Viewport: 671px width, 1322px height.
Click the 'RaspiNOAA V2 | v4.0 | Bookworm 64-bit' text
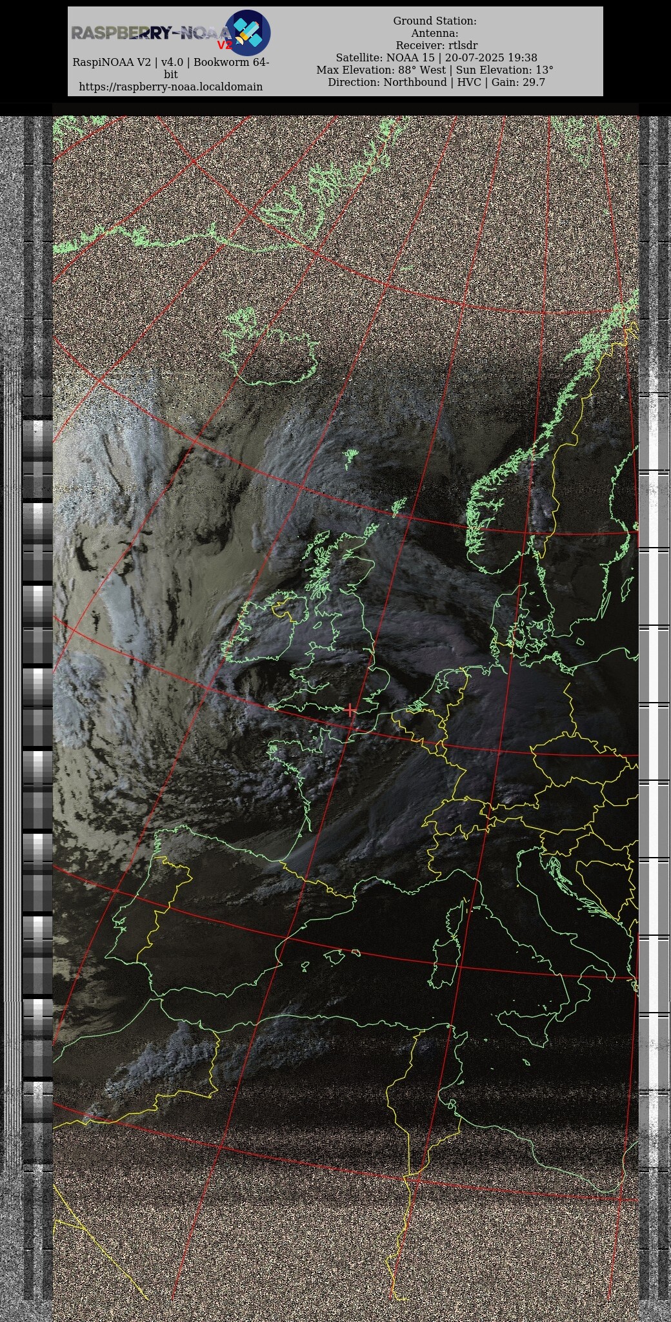pos(171,68)
